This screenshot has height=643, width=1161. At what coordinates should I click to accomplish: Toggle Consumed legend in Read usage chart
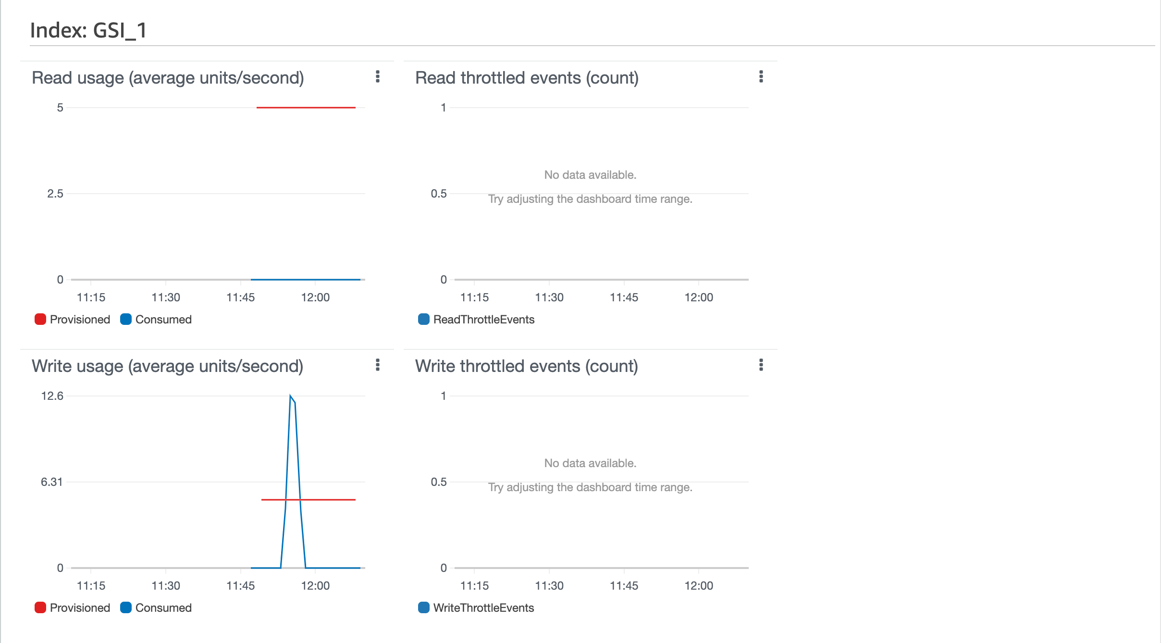tap(156, 320)
